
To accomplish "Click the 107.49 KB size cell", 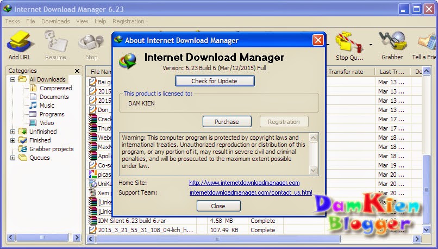I will (x=224, y=230).
